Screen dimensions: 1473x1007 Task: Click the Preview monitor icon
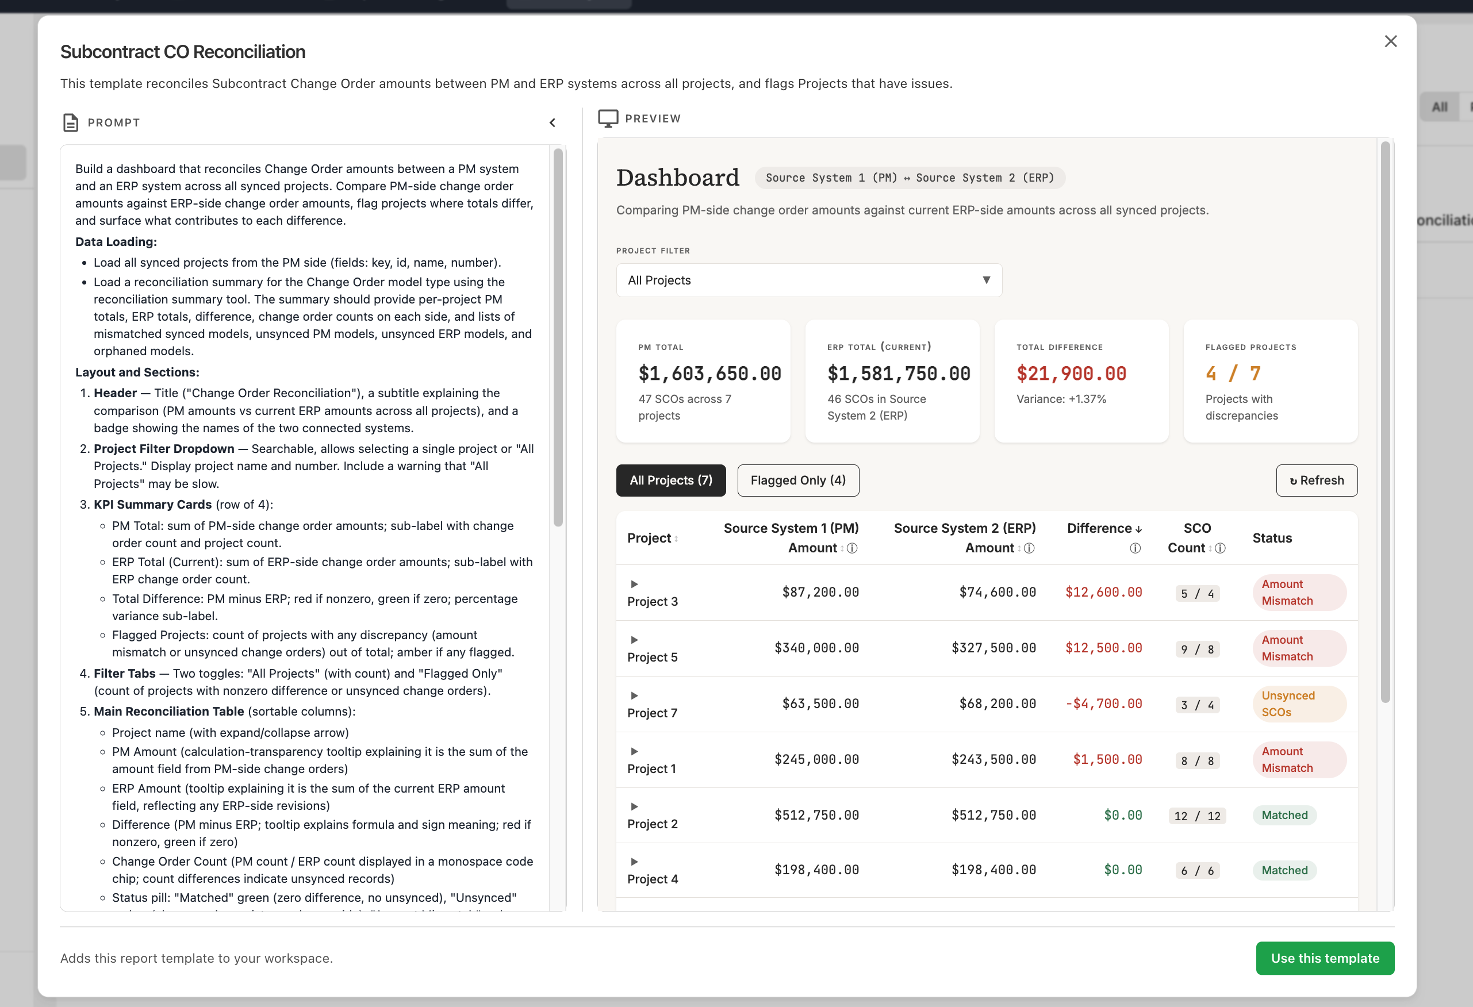pos(608,118)
